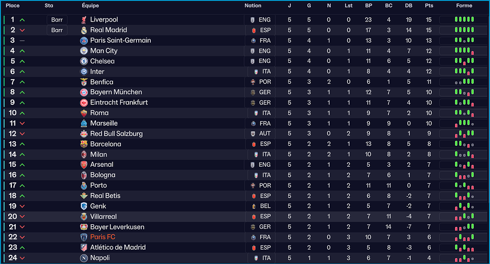
Task: Click the Forme column header
Action: (464, 5)
